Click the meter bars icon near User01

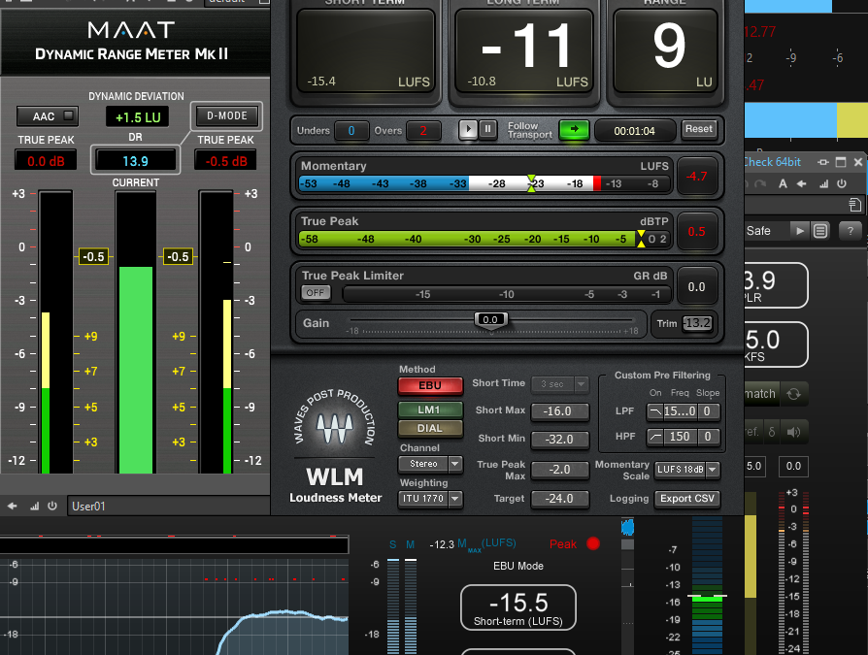click(33, 506)
